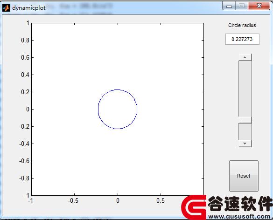
Task: Maximize the dynamicplot window
Action: pos(242,6)
